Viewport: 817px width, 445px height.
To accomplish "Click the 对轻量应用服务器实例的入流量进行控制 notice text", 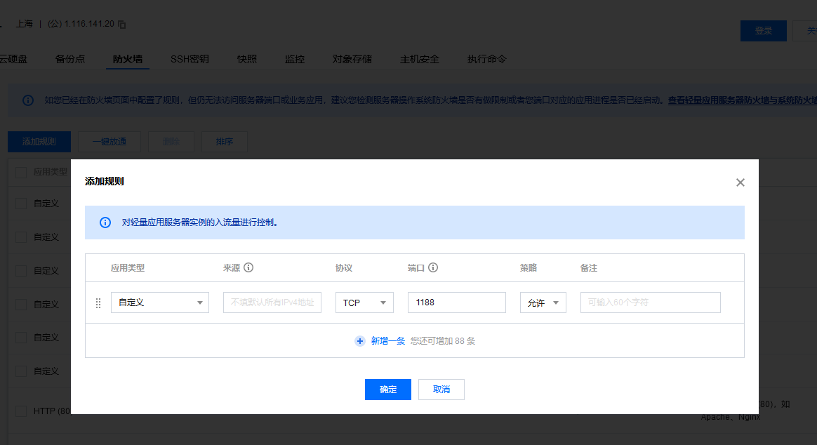I will [x=200, y=222].
